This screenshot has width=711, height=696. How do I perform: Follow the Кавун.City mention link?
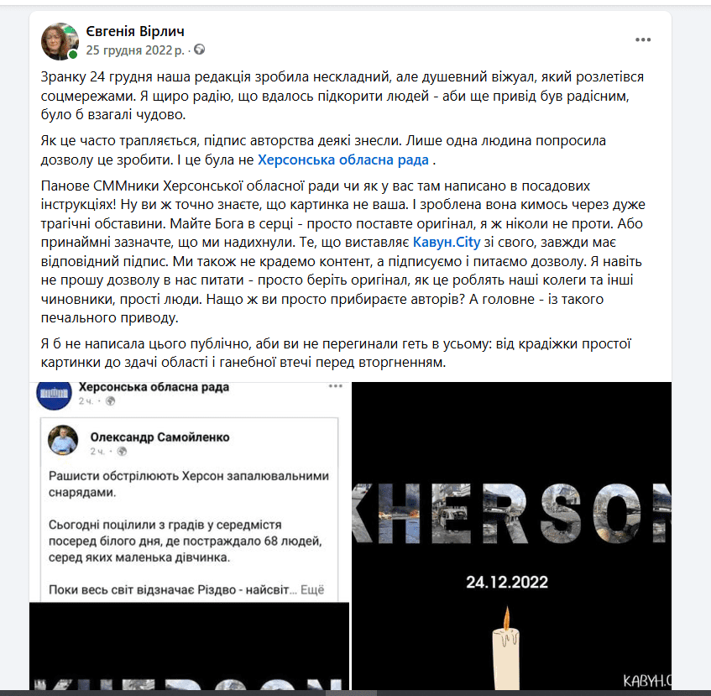[x=447, y=242]
